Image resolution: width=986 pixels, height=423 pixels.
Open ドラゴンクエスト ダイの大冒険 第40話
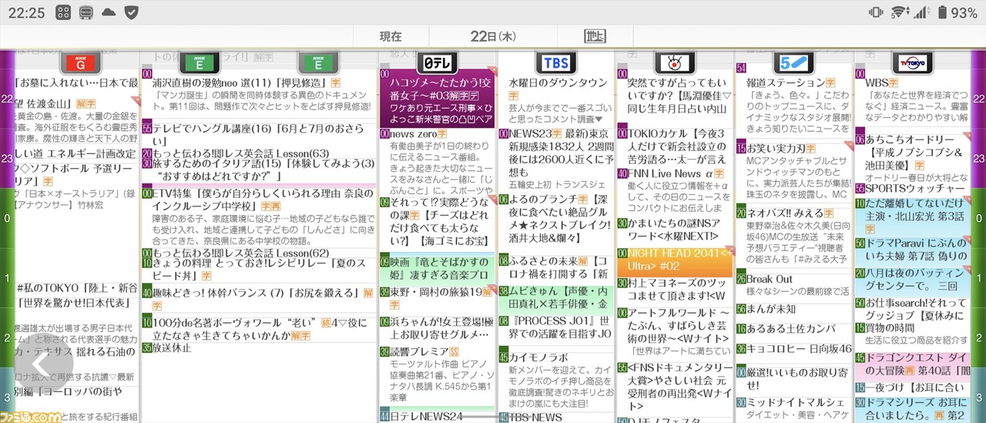(x=913, y=366)
